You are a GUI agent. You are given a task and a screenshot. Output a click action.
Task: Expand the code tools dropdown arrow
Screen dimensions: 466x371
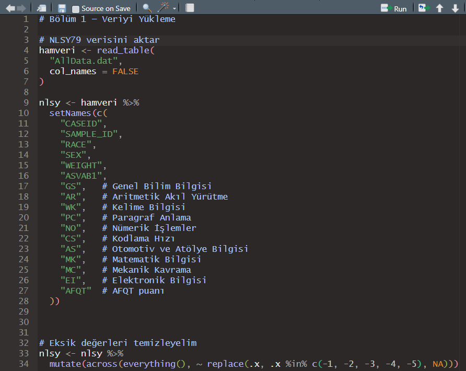click(174, 8)
